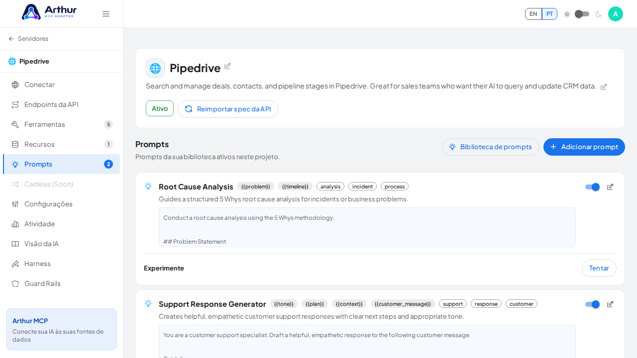Switch language to EN

pos(533,14)
